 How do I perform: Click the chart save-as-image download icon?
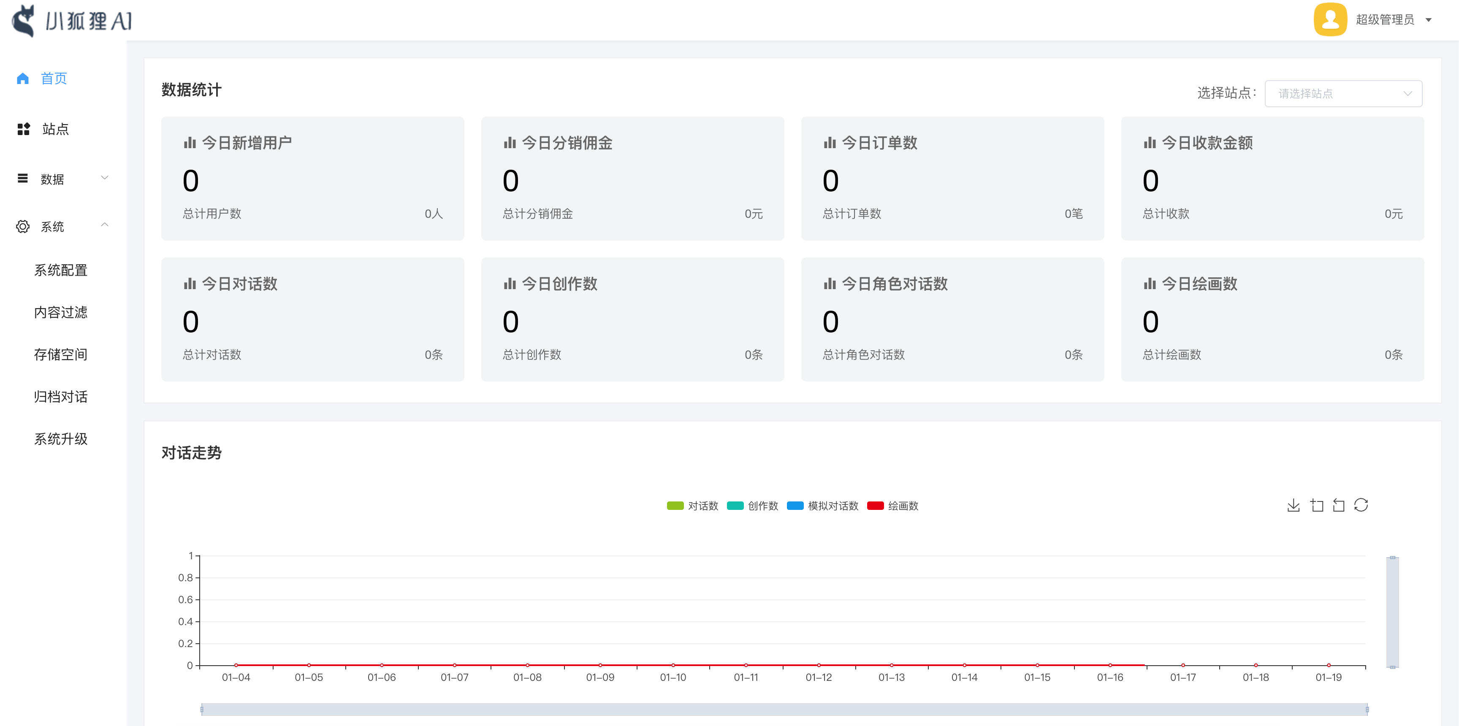pyautogui.click(x=1293, y=505)
